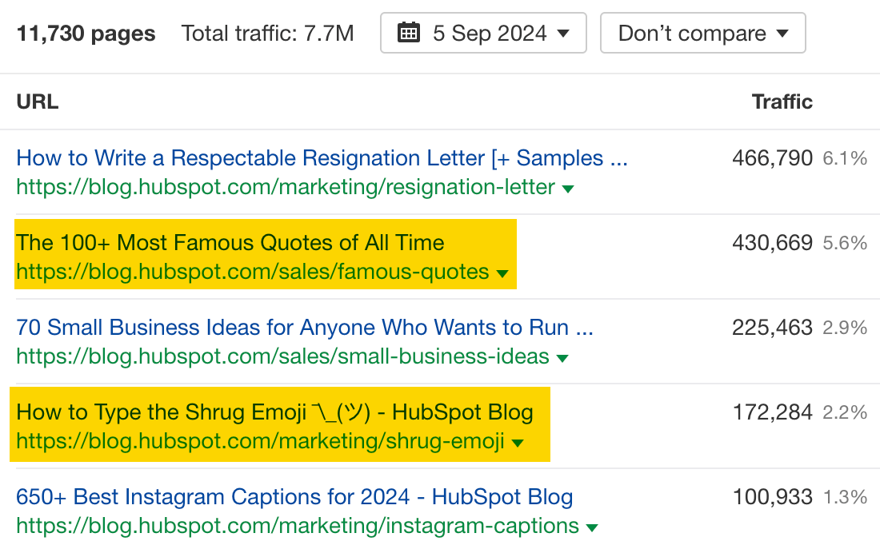Open dropdown arrow beside shrug-emoji URL
This screenshot has width=880, height=545.
[518, 442]
